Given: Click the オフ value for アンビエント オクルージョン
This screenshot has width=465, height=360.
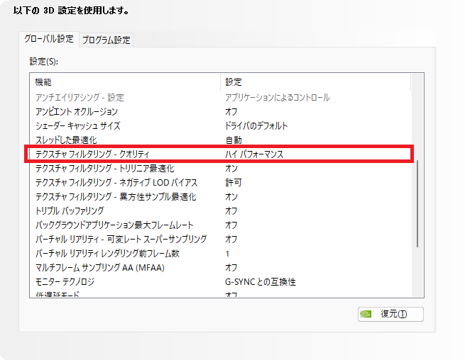Looking at the screenshot, I should 231,112.
